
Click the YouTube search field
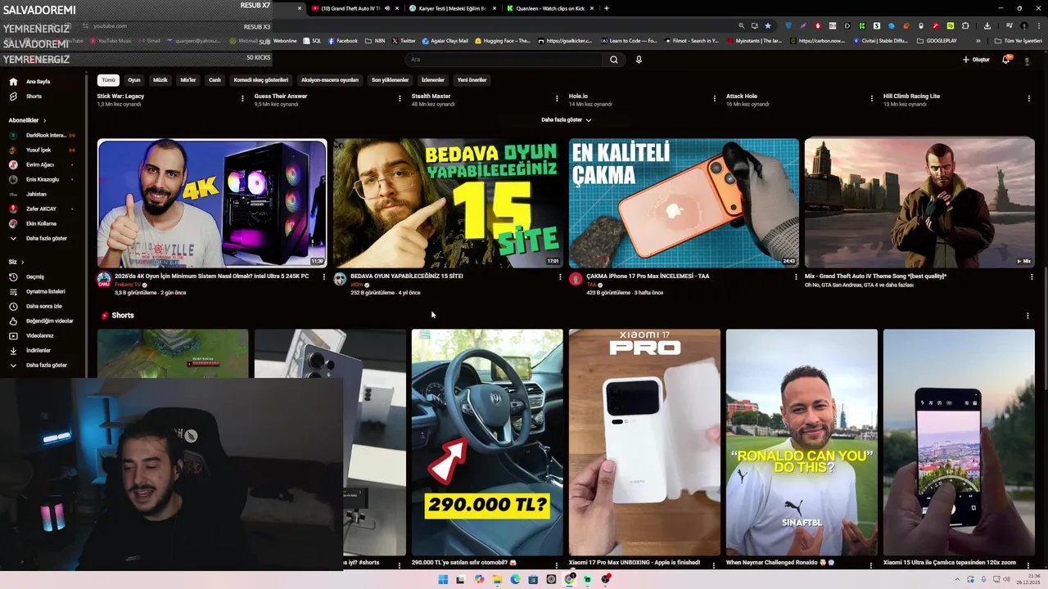(x=505, y=60)
